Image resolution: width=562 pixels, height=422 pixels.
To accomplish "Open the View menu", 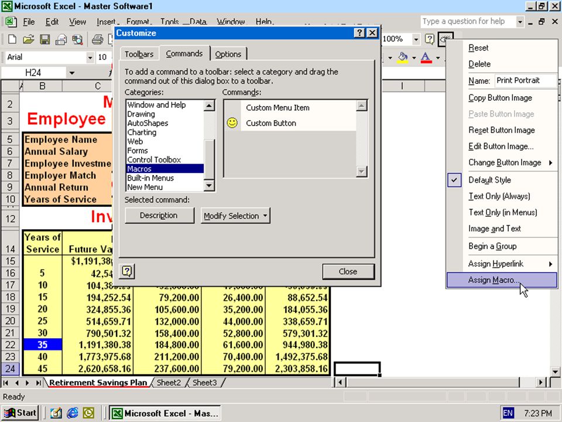I will [77, 22].
